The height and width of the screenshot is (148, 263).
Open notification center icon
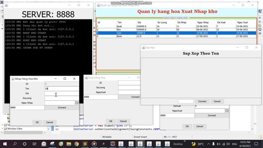click(x=256, y=144)
